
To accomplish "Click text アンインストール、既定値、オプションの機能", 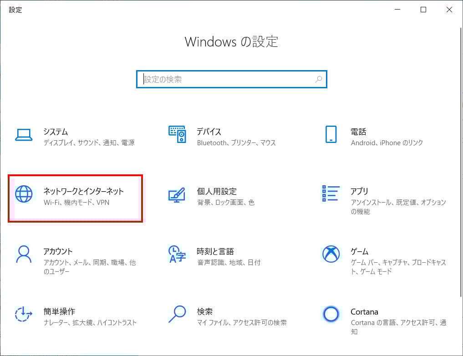I will click(398, 207).
